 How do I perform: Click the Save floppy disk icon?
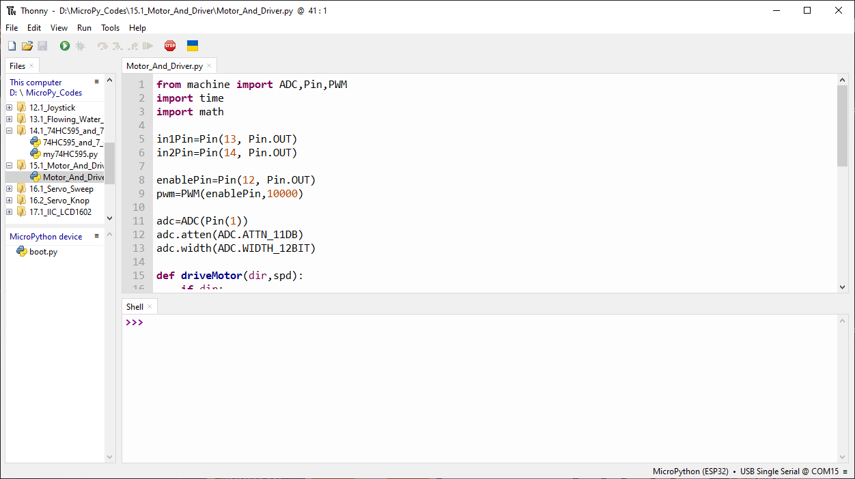(42, 46)
